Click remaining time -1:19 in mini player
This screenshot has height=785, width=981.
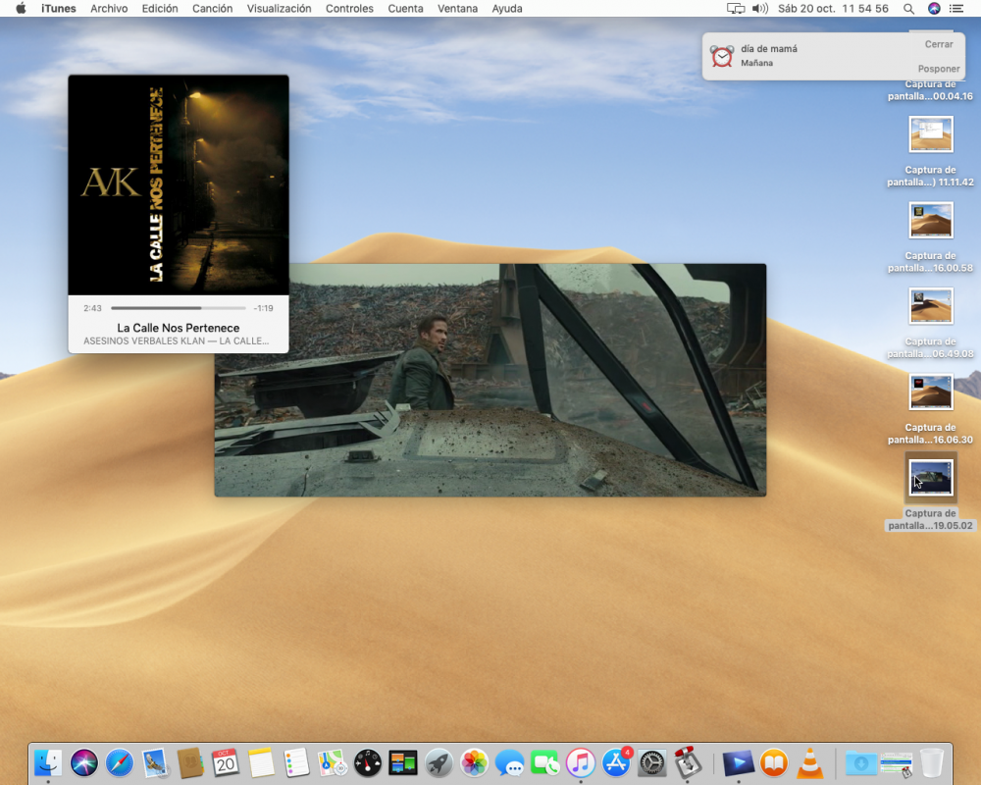coord(263,308)
